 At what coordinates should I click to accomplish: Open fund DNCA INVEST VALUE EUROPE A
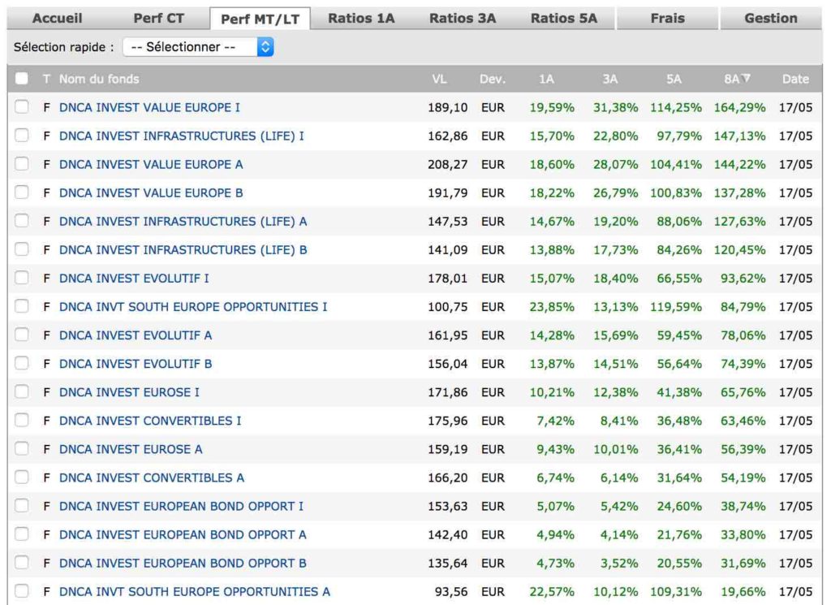tap(151, 164)
